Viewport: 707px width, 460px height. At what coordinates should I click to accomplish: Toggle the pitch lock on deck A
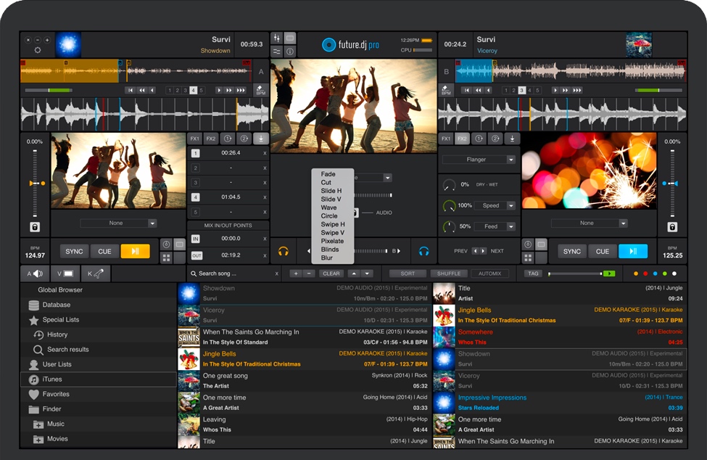pyautogui.click(x=34, y=227)
